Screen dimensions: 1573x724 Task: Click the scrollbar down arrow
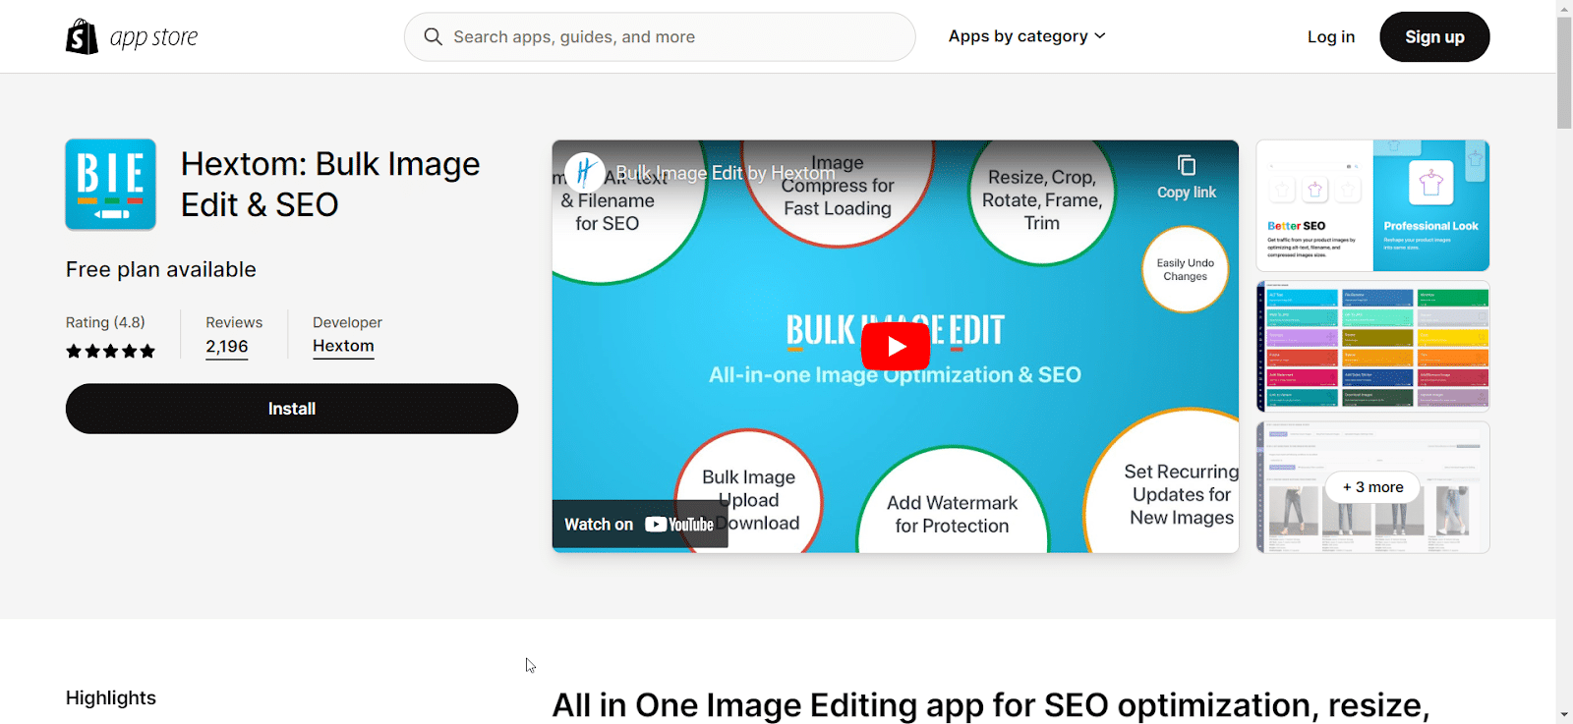click(x=1564, y=715)
